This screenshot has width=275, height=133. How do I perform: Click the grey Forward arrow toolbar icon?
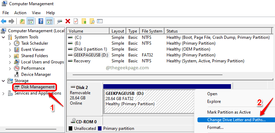click(x=11, y=21)
